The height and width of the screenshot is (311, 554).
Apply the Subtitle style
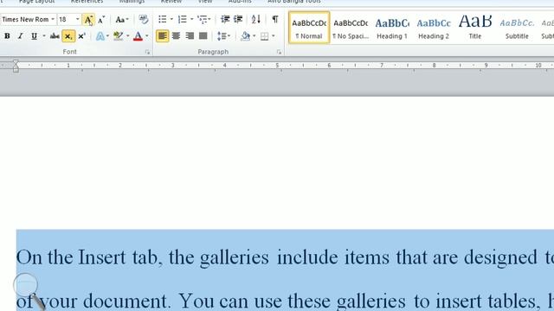click(517, 28)
